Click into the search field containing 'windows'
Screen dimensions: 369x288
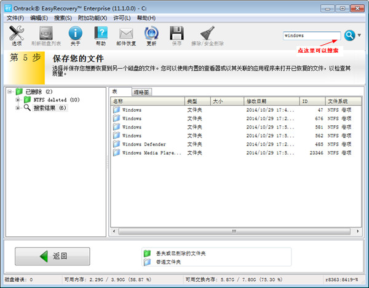coord(312,36)
